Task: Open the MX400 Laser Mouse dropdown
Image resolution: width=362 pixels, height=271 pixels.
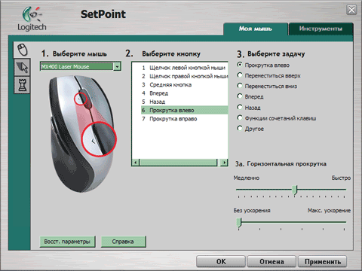Action: tap(117, 66)
